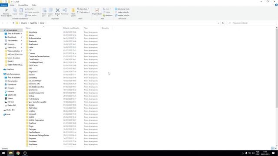The height and width of the screenshot is (156, 278).
Task: Switch to the Exibir ribbon tab
Action: click(34, 5)
